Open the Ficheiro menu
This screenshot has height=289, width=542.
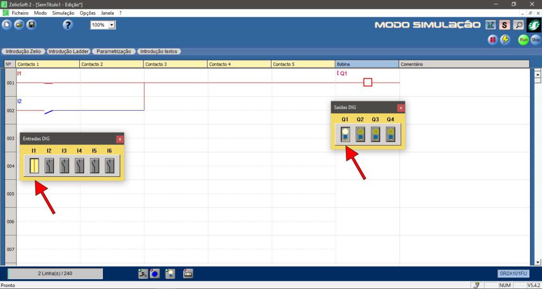point(20,12)
